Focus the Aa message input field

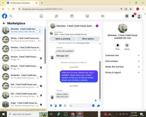[x=80, y=106]
